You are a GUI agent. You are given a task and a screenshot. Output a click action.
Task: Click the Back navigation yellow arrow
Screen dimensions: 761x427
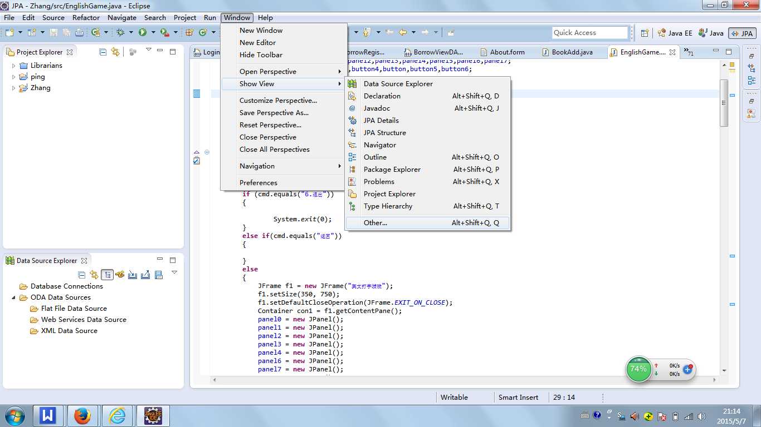pos(402,33)
